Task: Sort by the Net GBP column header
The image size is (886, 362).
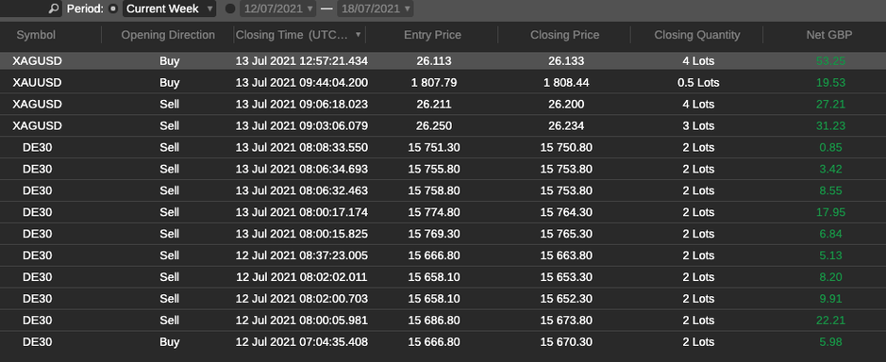Action: click(829, 35)
